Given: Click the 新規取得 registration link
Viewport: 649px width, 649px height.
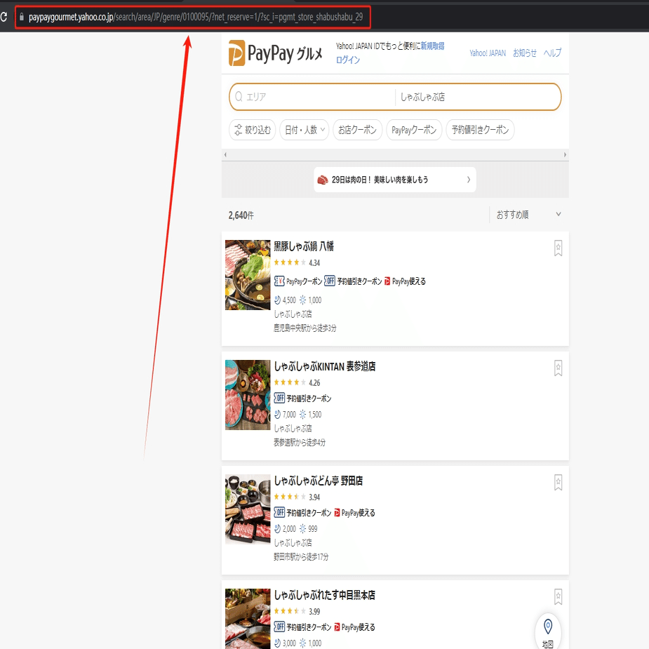Looking at the screenshot, I should click(432, 46).
